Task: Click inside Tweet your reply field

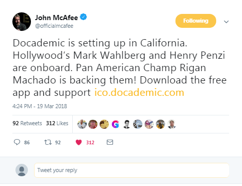Action: [x=132, y=170]
